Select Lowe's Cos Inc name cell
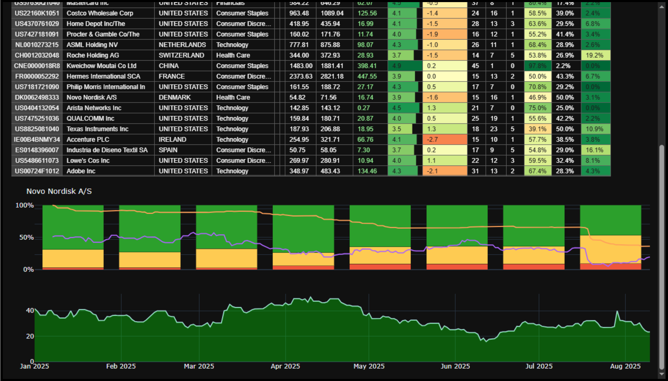This screenshot has height=381, width=668. (x=108, y=161)
